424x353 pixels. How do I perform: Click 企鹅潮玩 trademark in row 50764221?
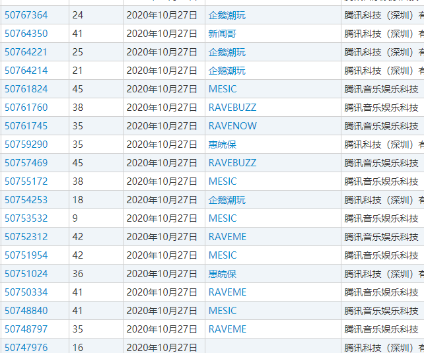click(x=227, y=52)
